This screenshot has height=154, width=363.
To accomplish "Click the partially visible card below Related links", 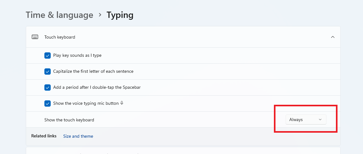I will pyautogui.click(x=183, y=151).
